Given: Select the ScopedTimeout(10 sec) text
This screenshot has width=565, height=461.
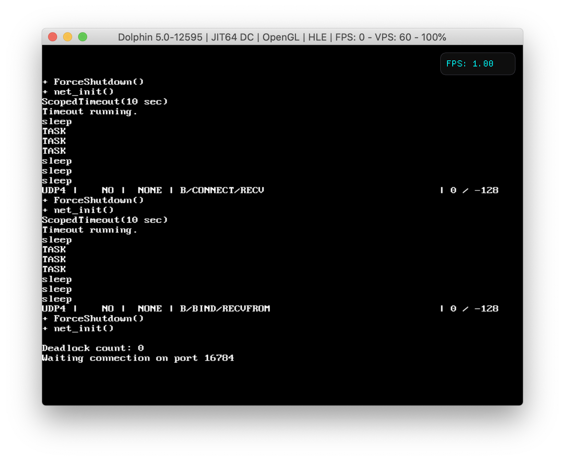Looking at the screenshot, I should [104, 101].
